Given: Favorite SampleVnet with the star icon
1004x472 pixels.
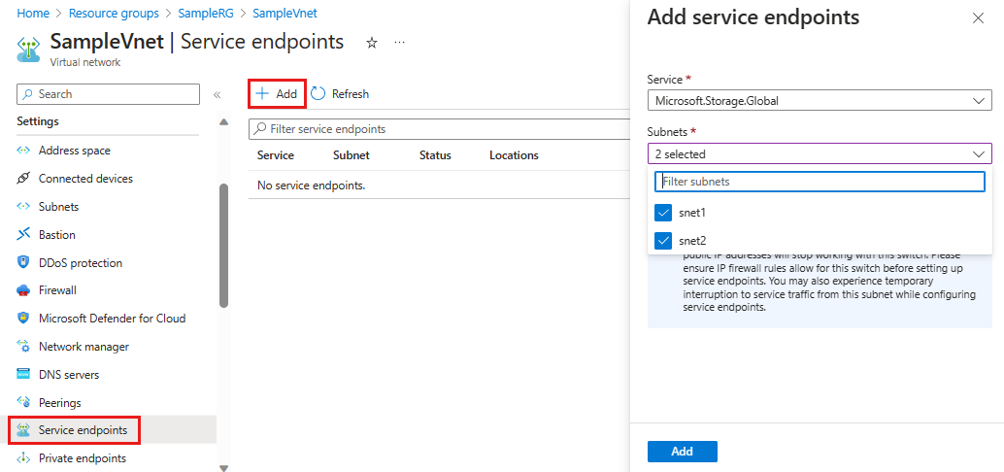Looking at the screenshot, I should click(371, 43).
